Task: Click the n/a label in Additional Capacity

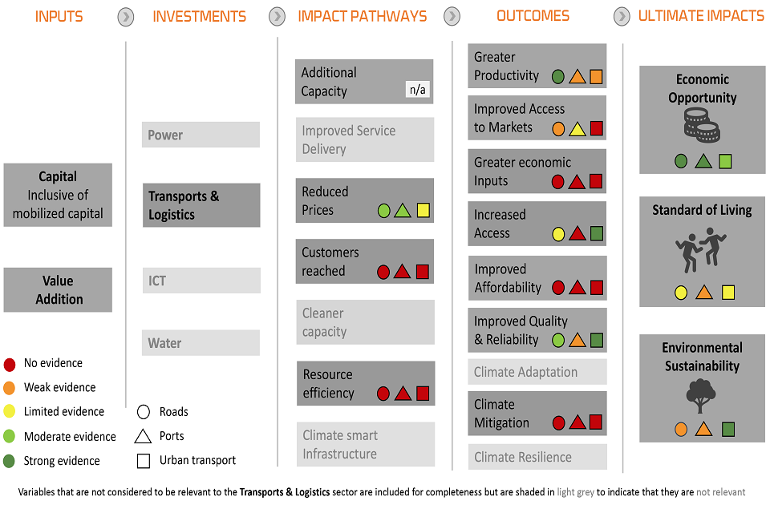Action: point(418,89)
